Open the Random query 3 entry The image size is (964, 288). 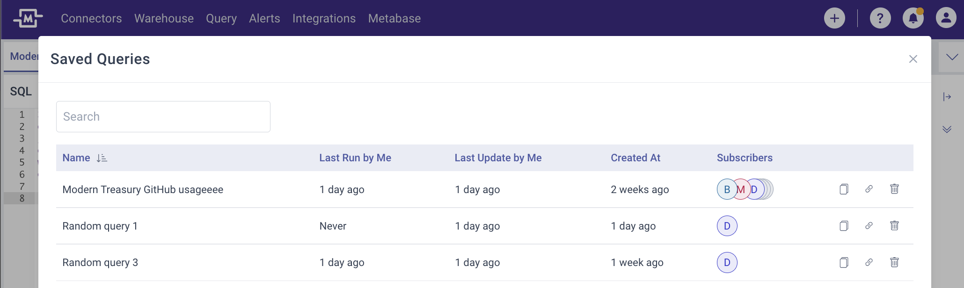coord(100,262)
